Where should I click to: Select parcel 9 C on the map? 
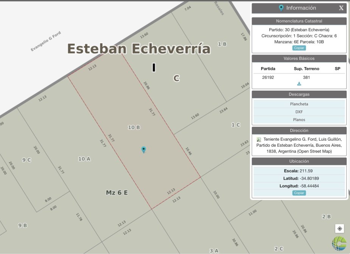tap(26, 160)
